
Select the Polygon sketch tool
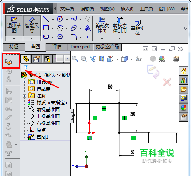point(60,37)
